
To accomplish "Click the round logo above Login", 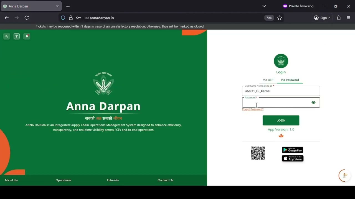I will tap(281, 61).
